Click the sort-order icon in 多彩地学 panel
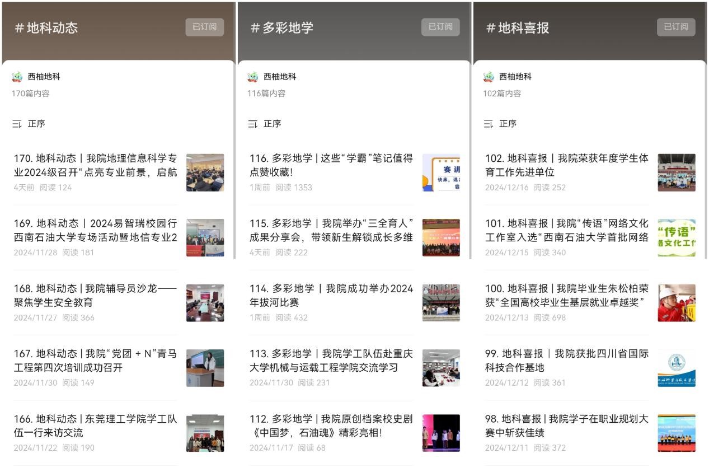 point(253,124)
